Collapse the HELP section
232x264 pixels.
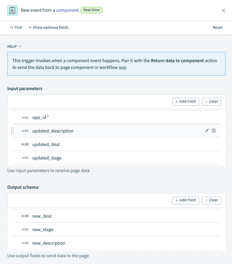[14, 46]
